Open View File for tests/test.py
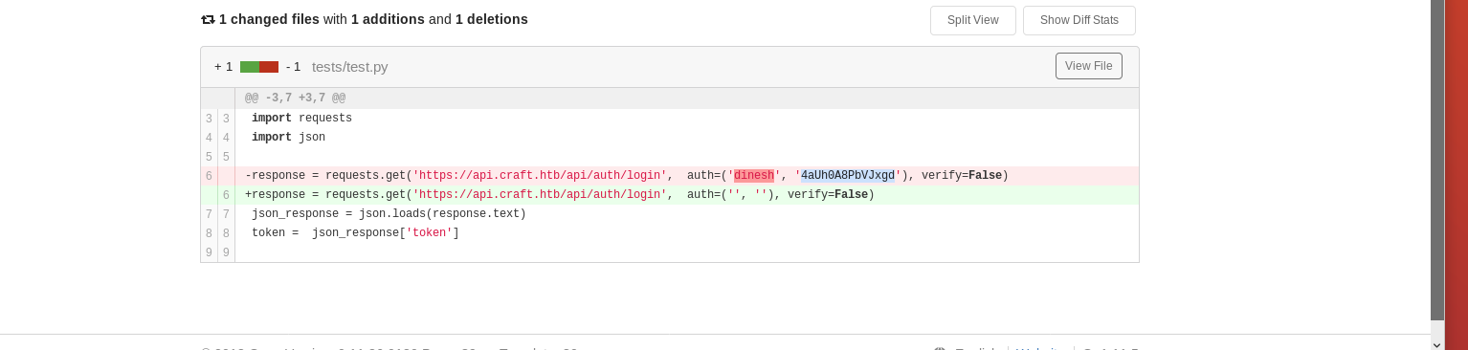 click(x=1088, y=66)
